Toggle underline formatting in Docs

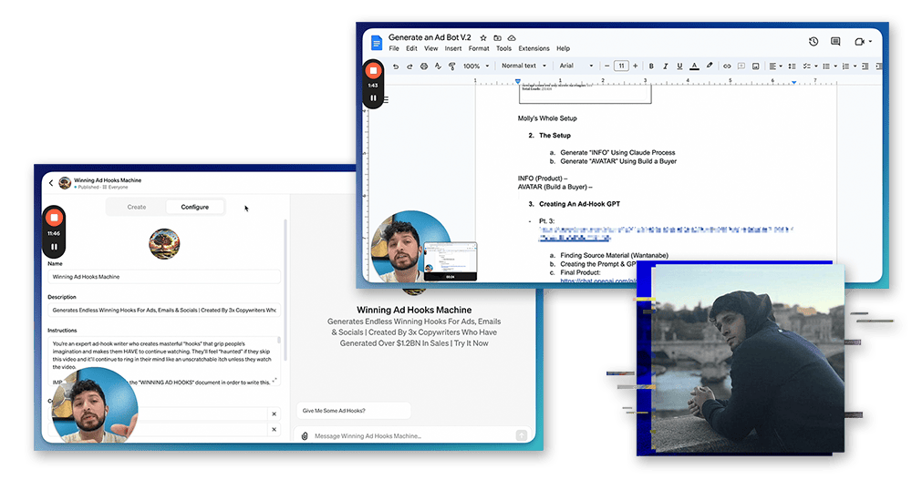point(680,66)
